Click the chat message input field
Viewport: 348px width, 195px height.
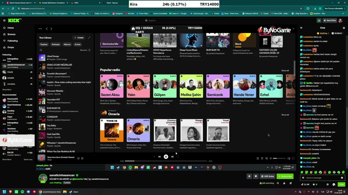(x=322, y=178)
